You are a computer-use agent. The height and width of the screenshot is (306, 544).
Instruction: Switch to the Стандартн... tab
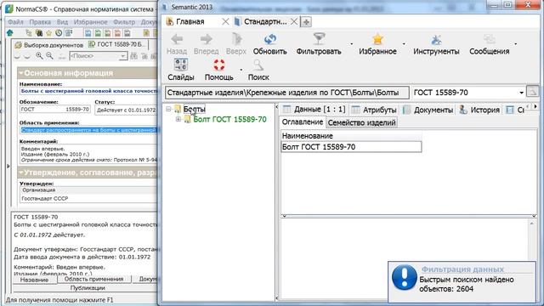(x=265, y=21)
